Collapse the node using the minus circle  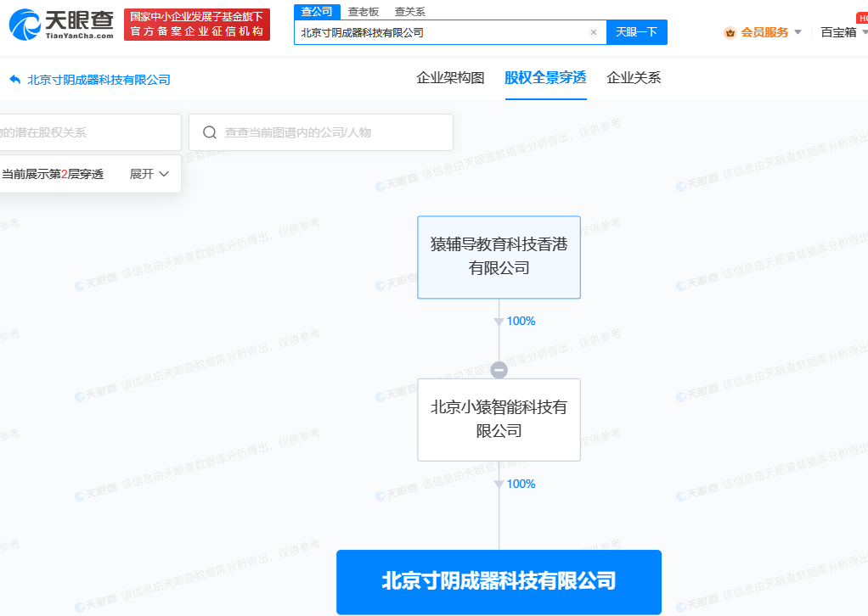click(x=499, y=370)
